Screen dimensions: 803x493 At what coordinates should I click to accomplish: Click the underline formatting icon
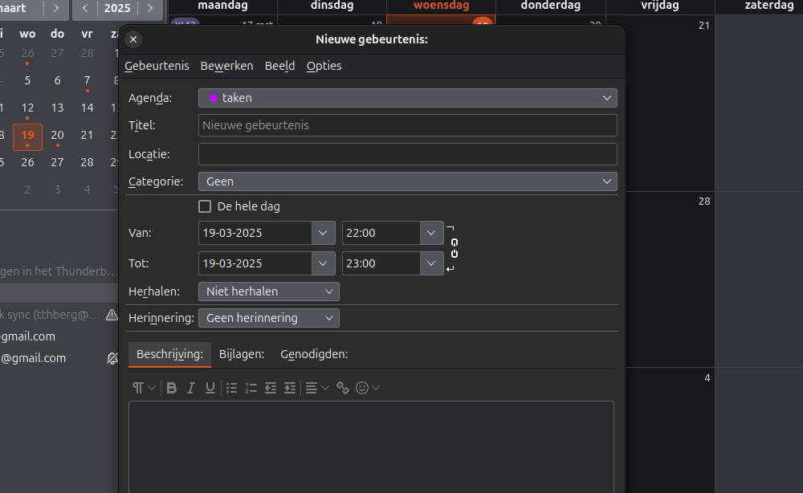tap(210, 388)
